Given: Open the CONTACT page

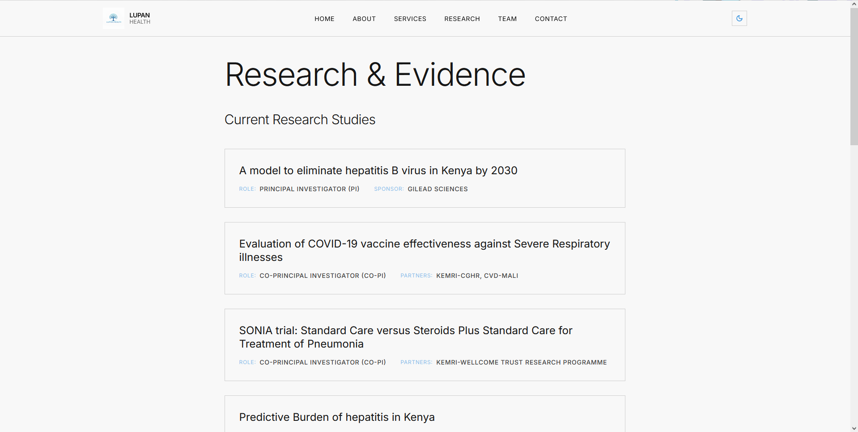Looking at the screenshot, I should coord(551,19).
